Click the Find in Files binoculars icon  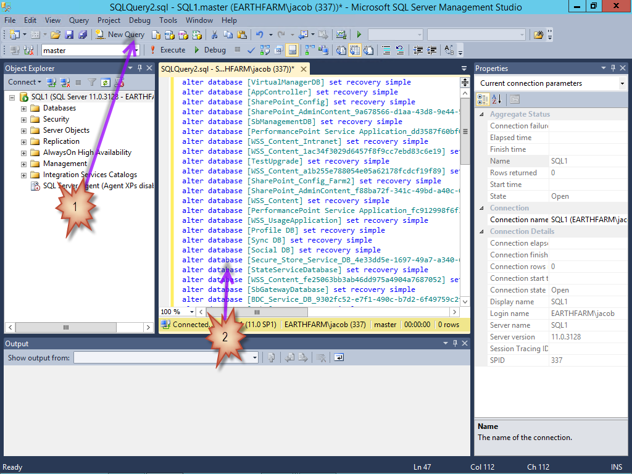pyautogui.click(x=538, y=35)
